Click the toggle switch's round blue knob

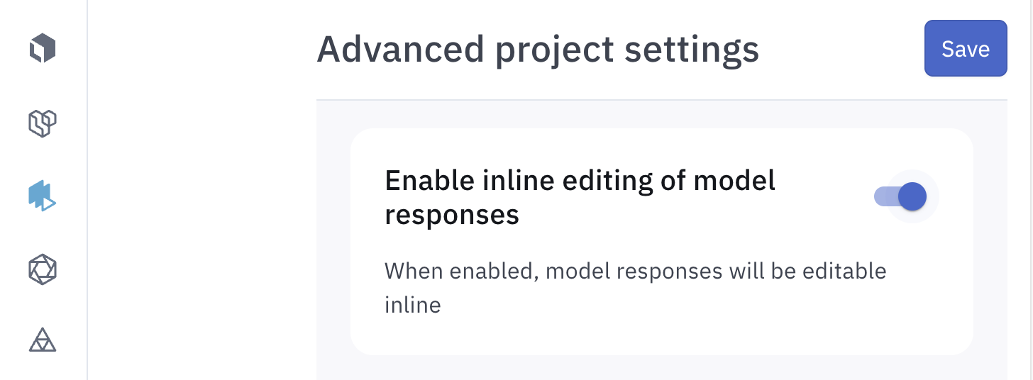912,196
